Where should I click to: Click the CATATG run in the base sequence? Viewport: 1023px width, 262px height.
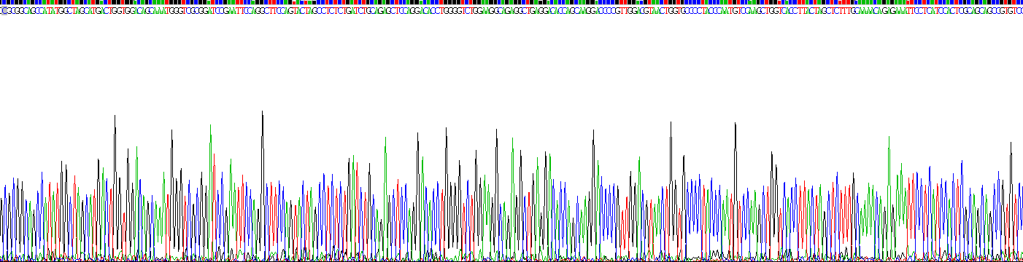[52, 10]
